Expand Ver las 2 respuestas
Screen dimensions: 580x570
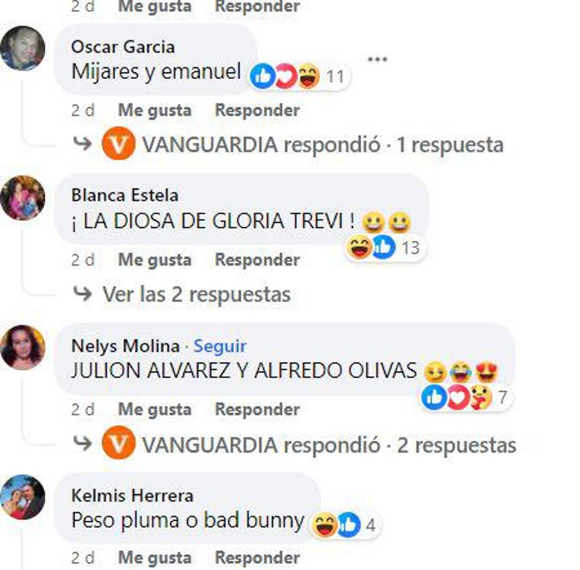pyautogui.click(x=197, y=294)
